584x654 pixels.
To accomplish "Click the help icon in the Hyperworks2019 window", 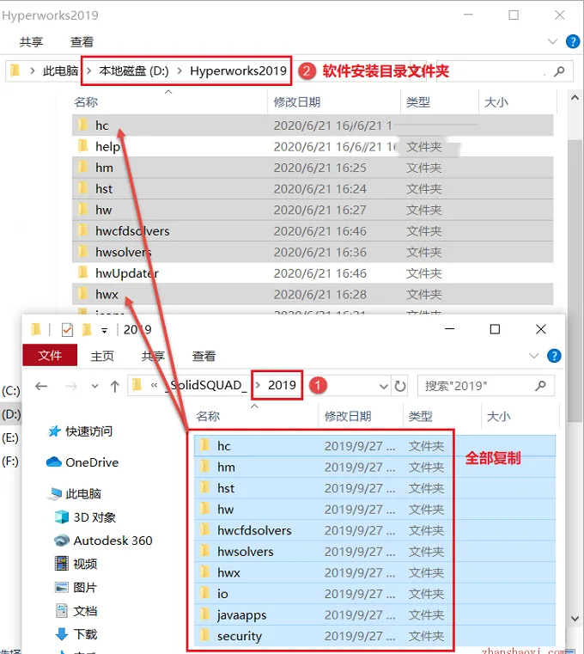I will (573, 41).
